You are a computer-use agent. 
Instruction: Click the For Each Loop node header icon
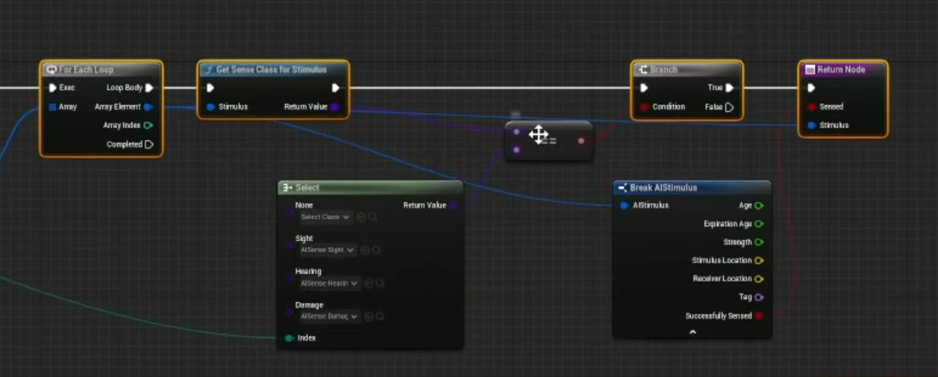[52, 70]
